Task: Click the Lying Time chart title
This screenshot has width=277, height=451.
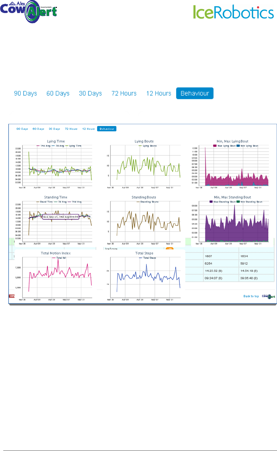Action: click(x=56, y=141)
